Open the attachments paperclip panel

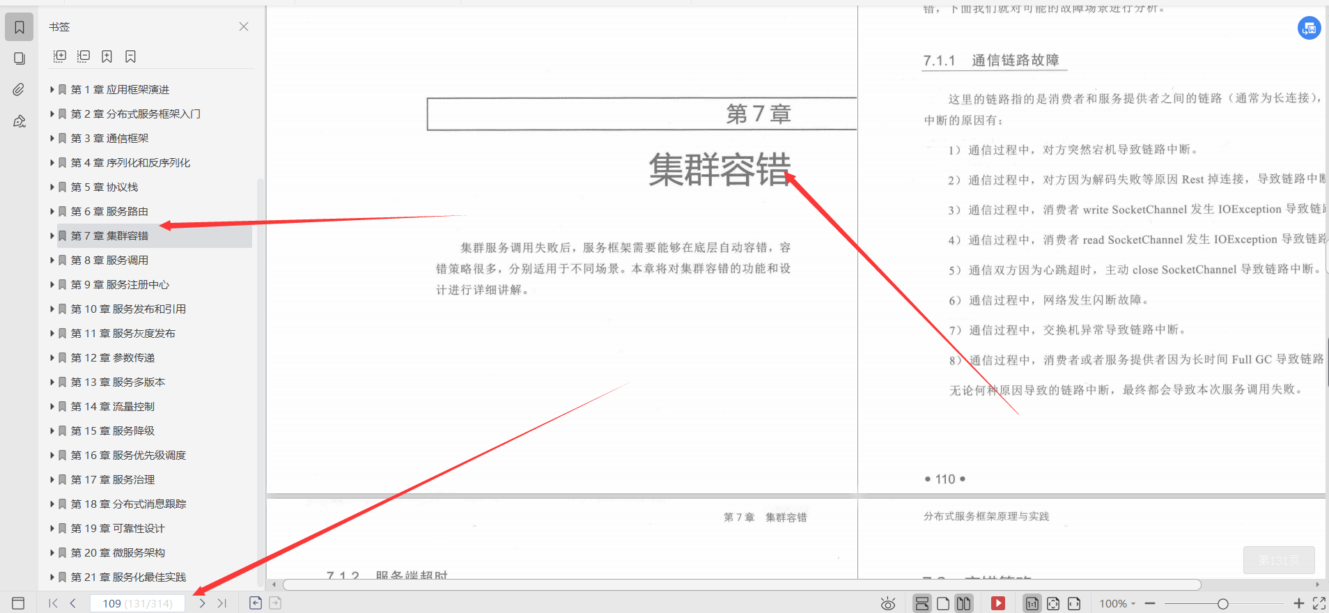[19, 89]
